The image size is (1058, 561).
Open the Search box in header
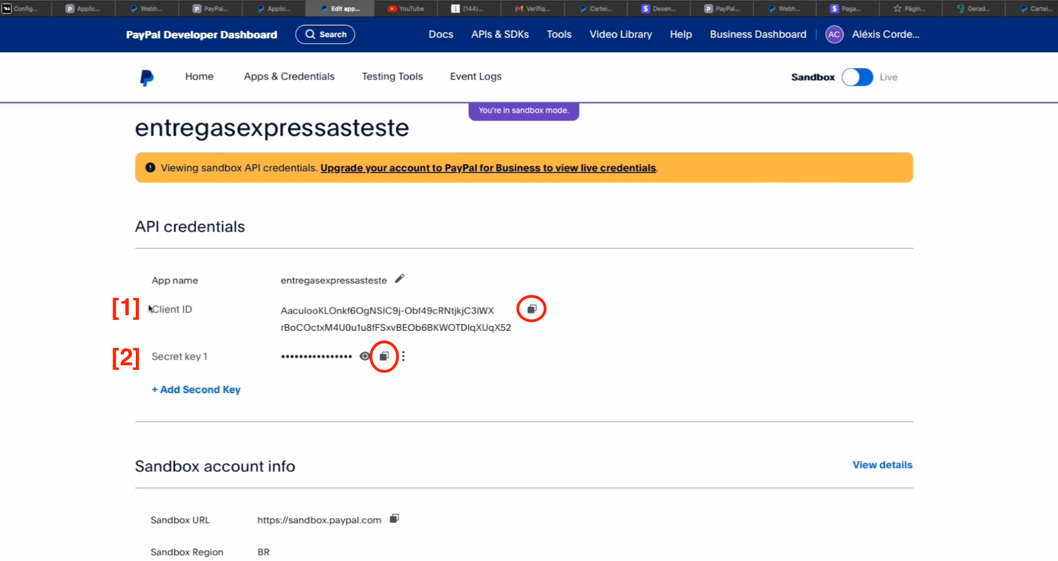point(325,34)
